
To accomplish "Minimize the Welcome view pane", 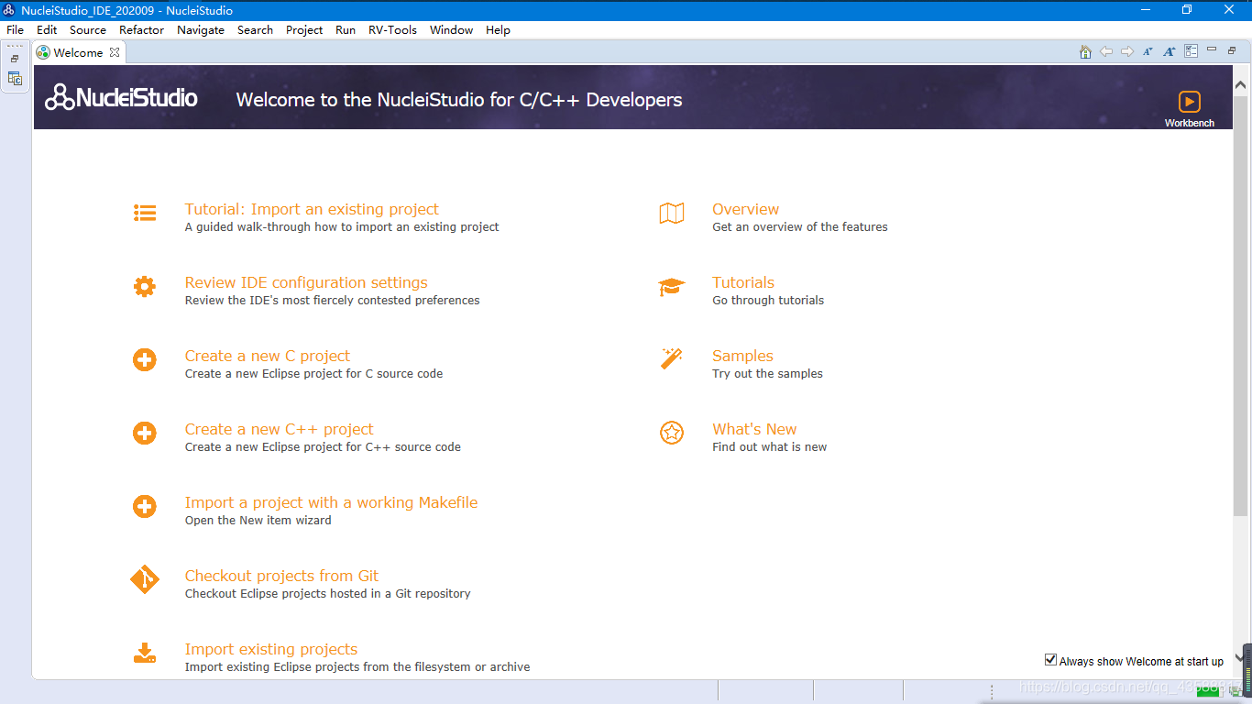I will click(x=1212, y=49).
